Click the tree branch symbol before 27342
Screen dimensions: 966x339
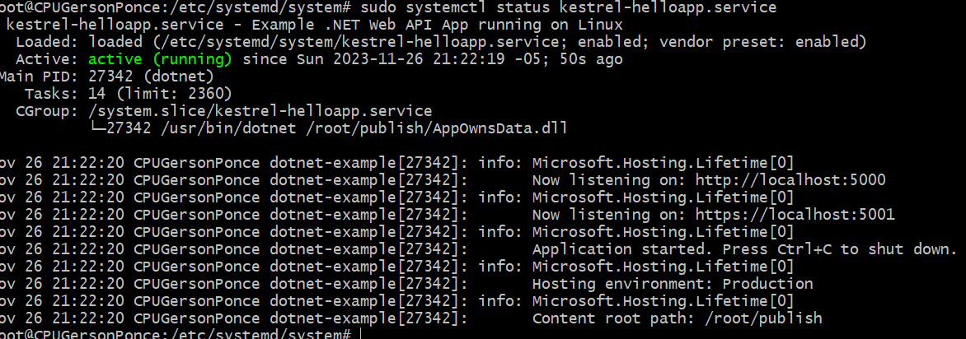(97, 128)
